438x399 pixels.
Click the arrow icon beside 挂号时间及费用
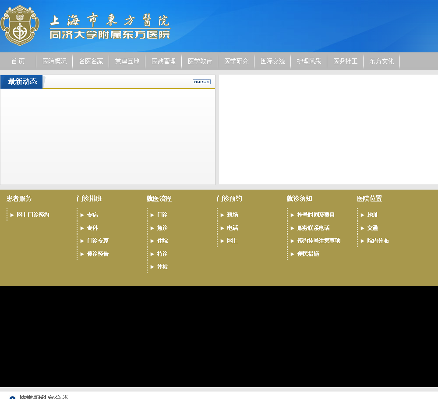pos(293,215)
